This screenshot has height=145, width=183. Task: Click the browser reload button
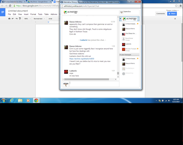(x=10, y=6)
